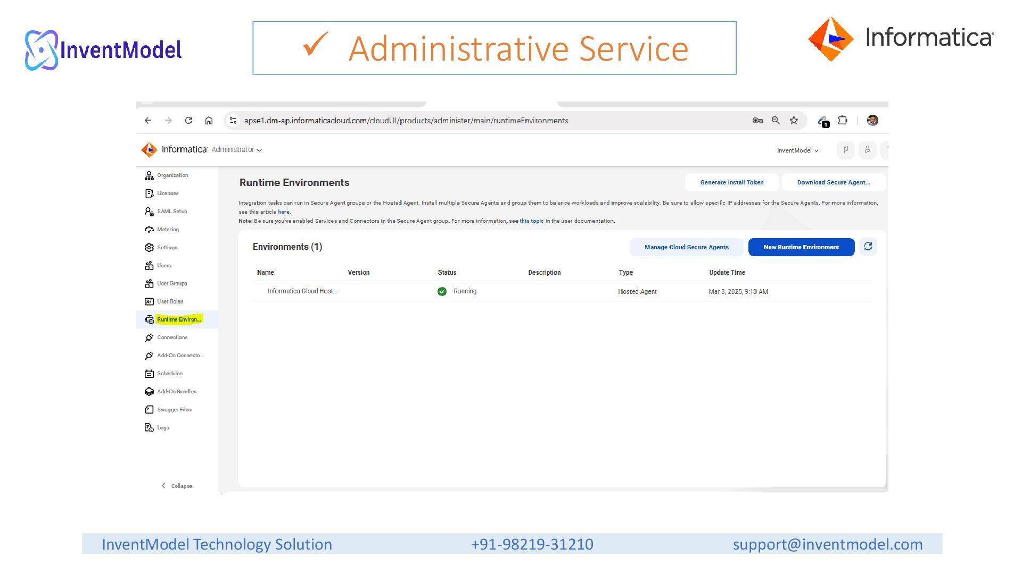Image resolution: width=1022 pixels, height=574 pixels.
Task: Select the Informatica Cloud Host... environment row
Action: coord(562,291)
